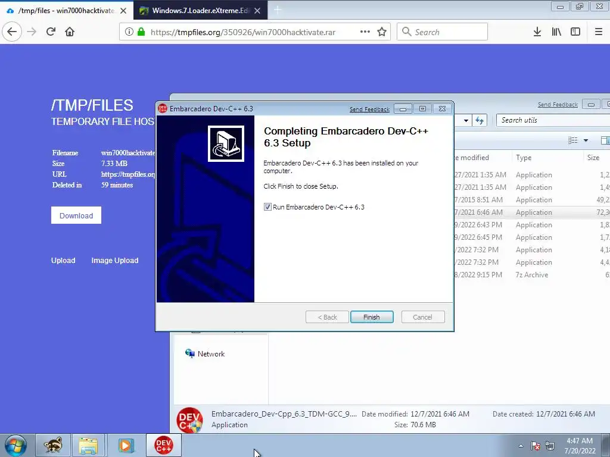This screenshot has width=610, height=457.
Task: Open Windows Explorer from the taskbar
Action: (x=88, y=445)
